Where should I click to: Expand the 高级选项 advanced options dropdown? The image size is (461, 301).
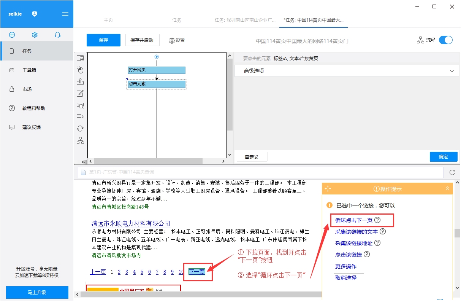coord(451,71)
